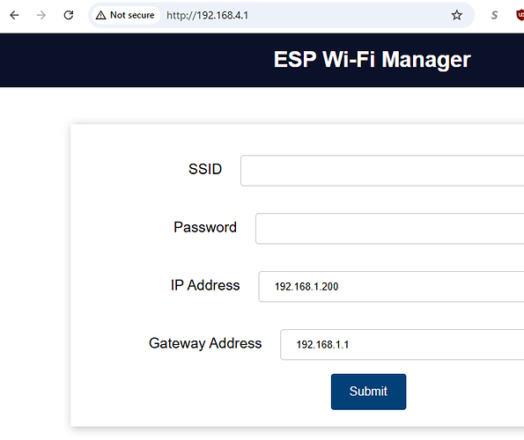Click the Gateway Address label
The height and width of the screenshot is (440, 524).
pos(205,343)
